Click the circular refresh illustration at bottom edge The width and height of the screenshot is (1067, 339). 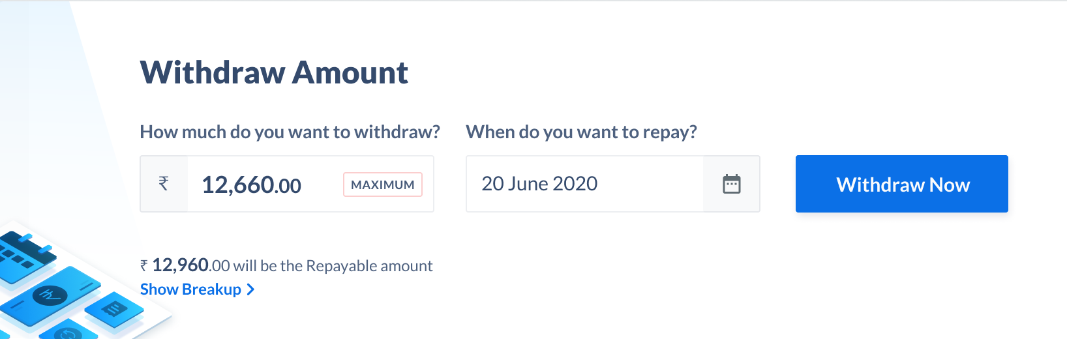pyautogui.click(x=68, y=331)
